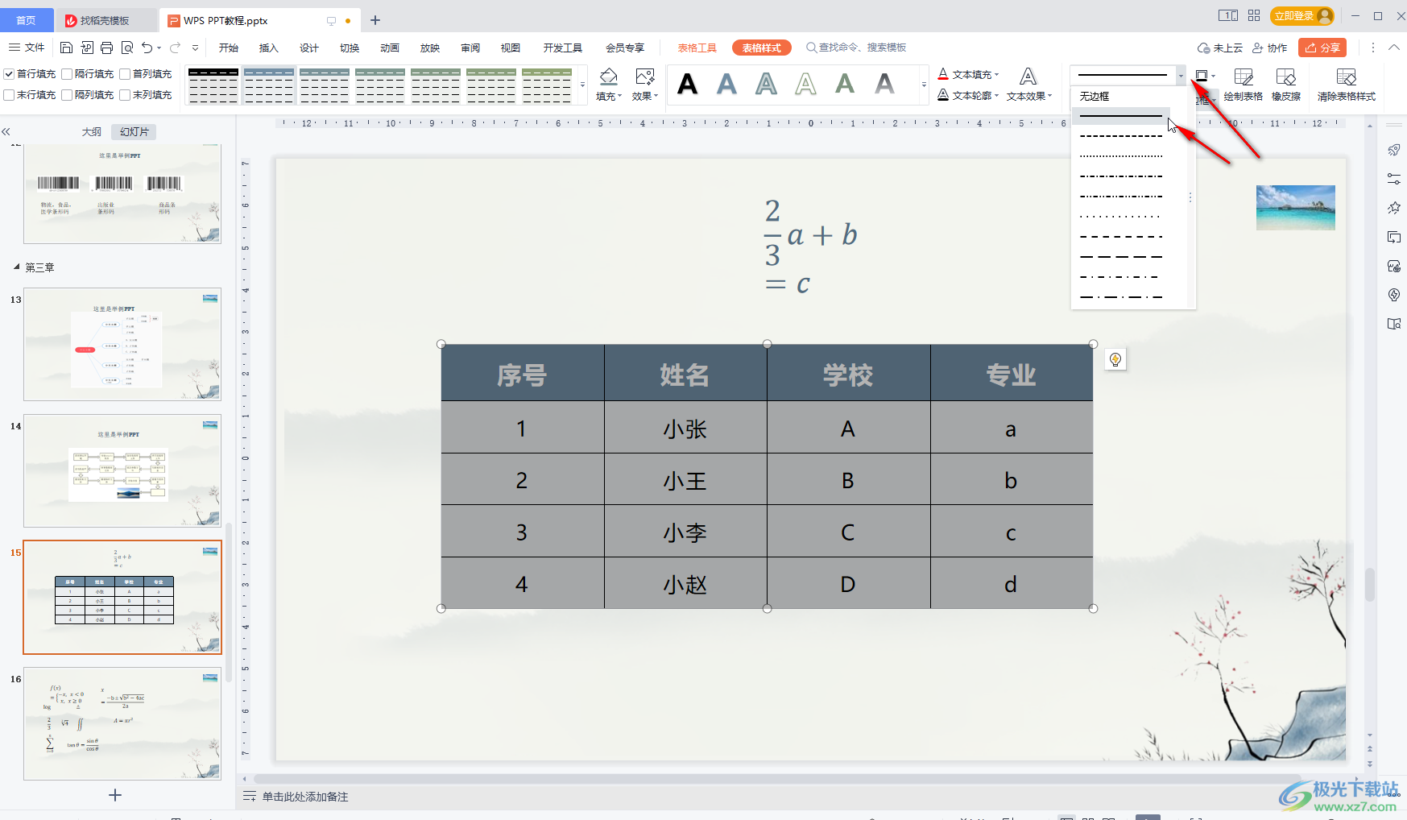The height and width of the screenshot is (820, 1407).
Task: Click the settings sliders icon in right sidebar
Action: coord(1394,179)
